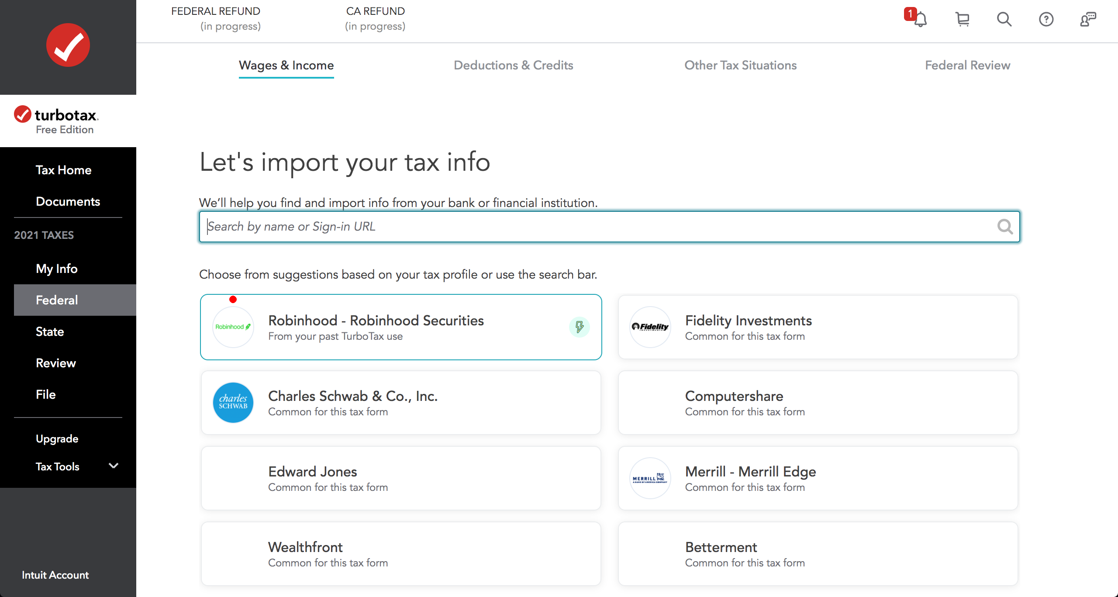Click the Fidelity logo icon
Viewport: 1118px width, 597px height.
(650, 327)
